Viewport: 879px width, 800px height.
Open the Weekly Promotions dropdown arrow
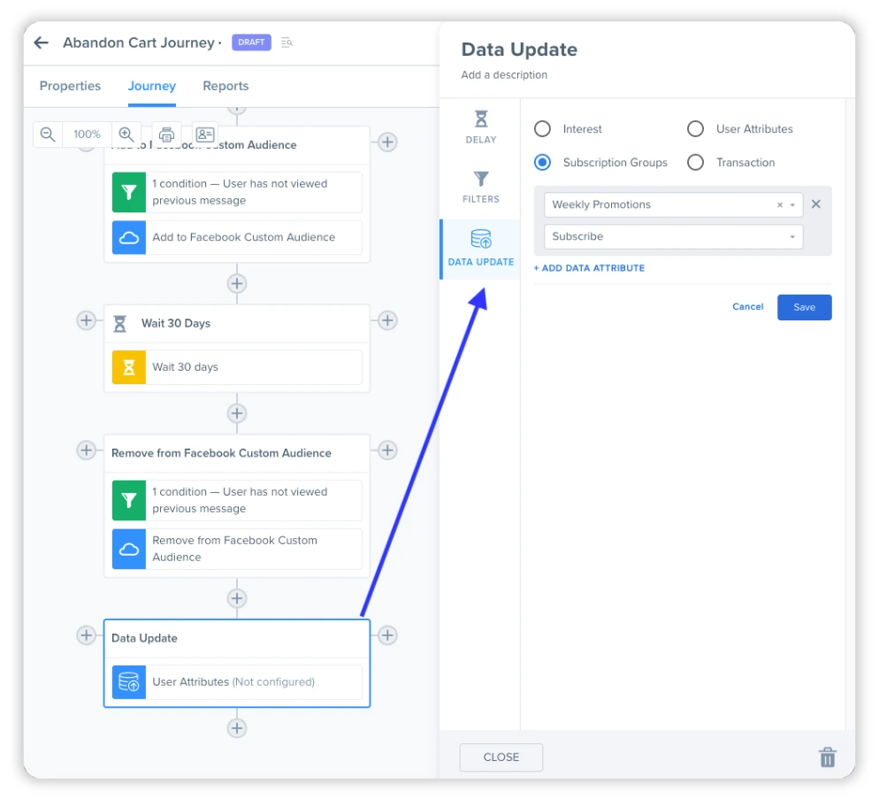[x=792, y=204]
